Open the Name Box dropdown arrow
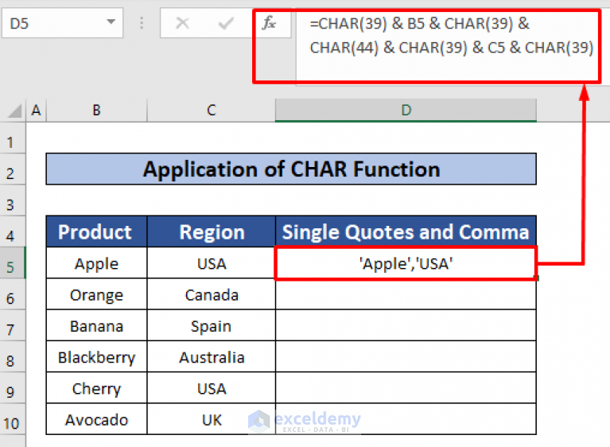Screen dimensions: 610x447 point(111,22)
